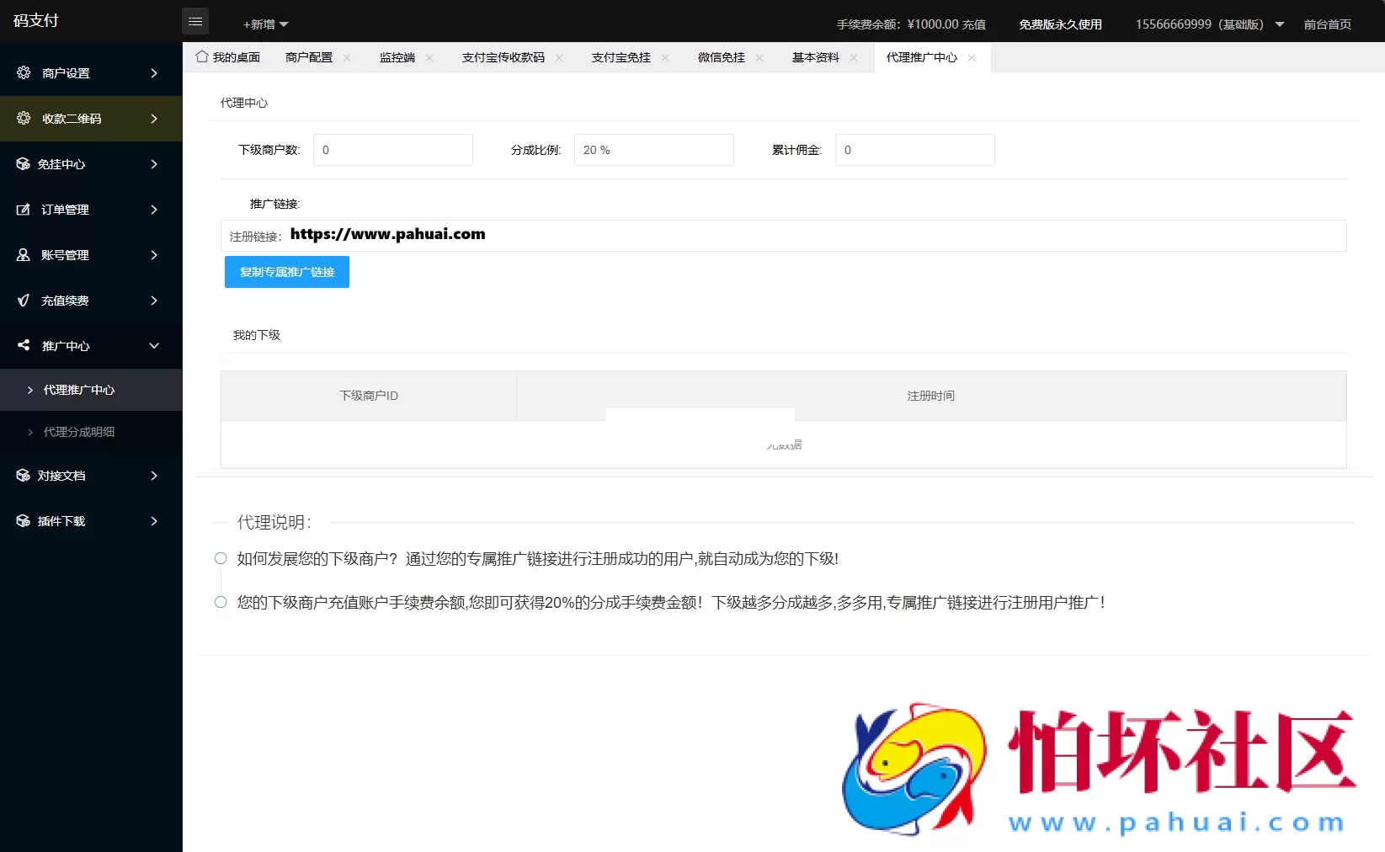Select the 充值续费 recharge icon
The height and width of the screenshot is (852, 1385).
tap(23, 300)
